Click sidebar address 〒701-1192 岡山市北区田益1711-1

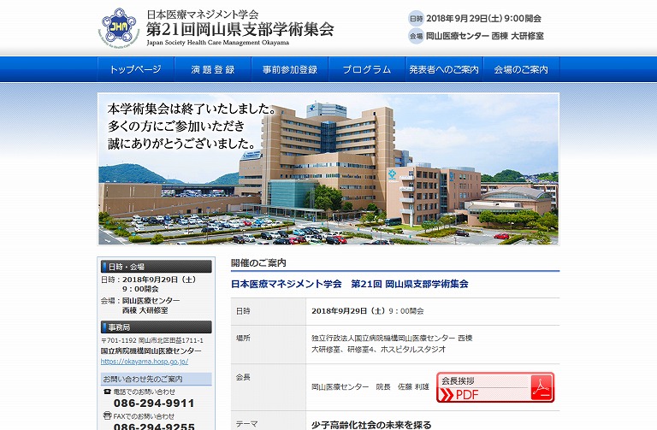click(x=152, y=340)
